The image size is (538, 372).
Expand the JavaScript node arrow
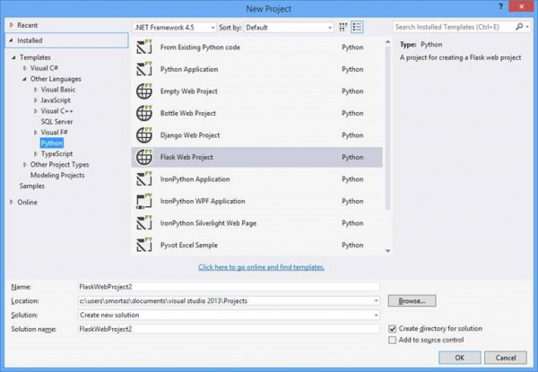pos(35,100)
